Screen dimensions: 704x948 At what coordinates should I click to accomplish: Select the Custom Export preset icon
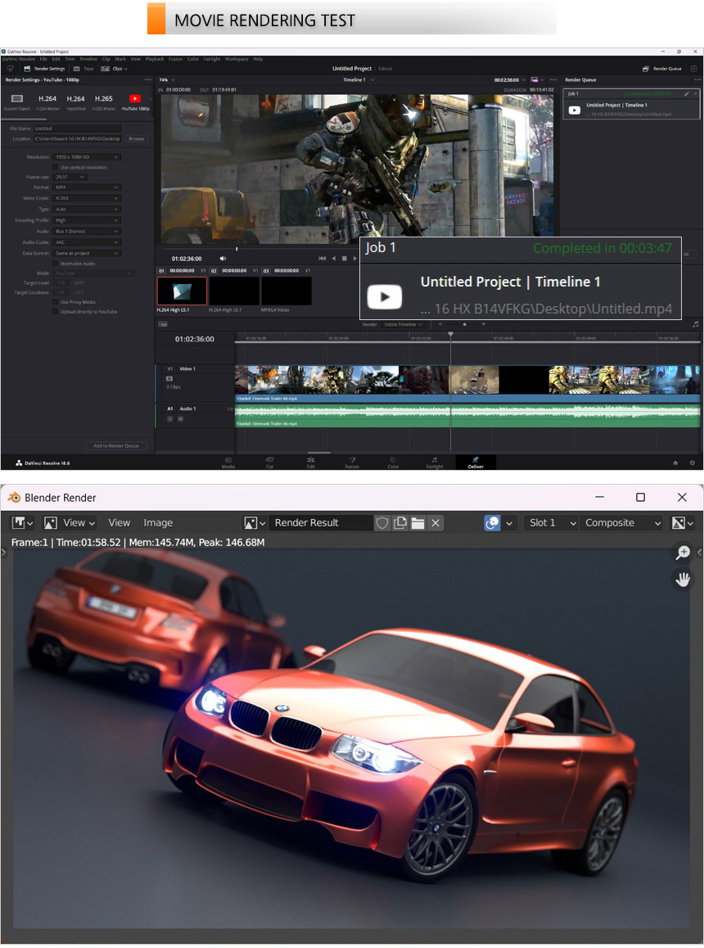(17, 98)
